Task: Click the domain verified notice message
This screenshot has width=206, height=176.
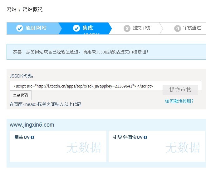Action: coord(81,52)
